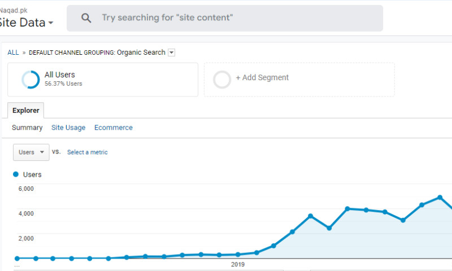Screen dimensions: 452x271
Task: Select the All Users segment box
Action: coord(103,80)
